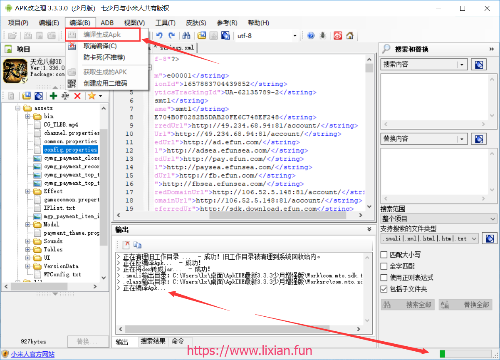Viewport: 500px width, 360px height.
Task: Open the utf-8 encoding dropdown
Action: tap(295, 36)
